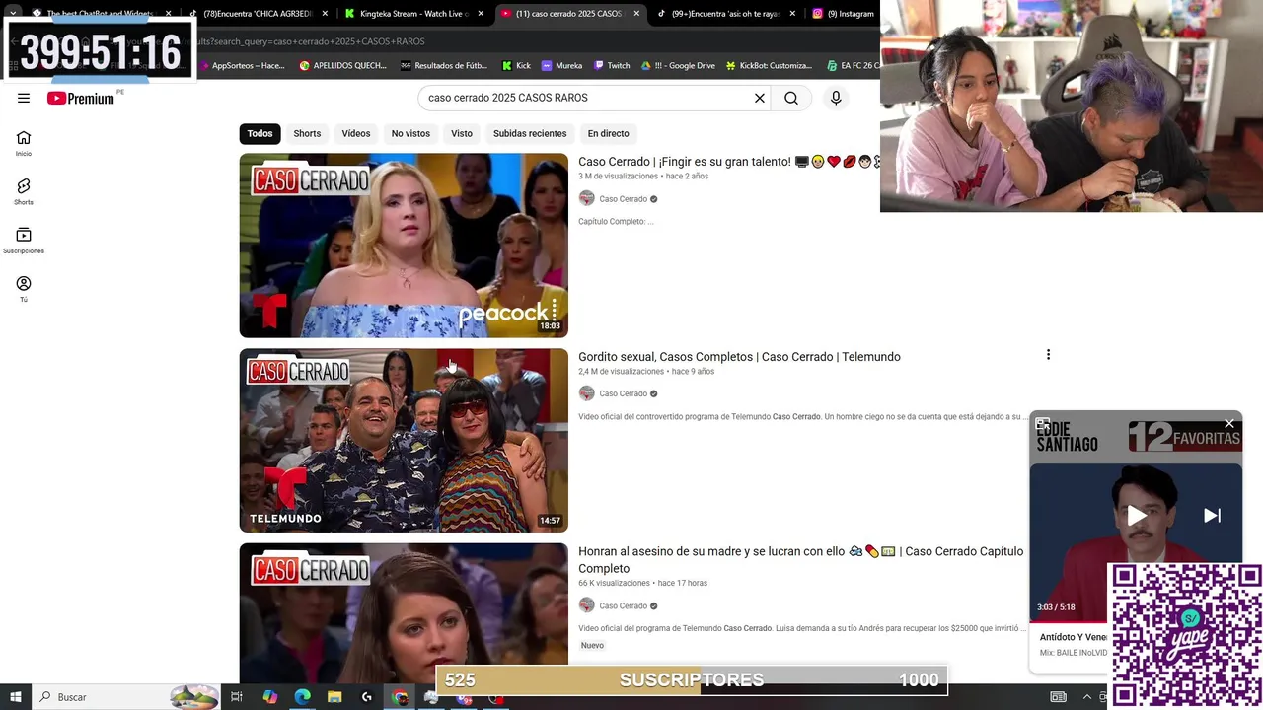This screenshot has width=1263, height=710.
Task: Open the Tú profile section
Action: pyautogui.click(x=24, y=289)
